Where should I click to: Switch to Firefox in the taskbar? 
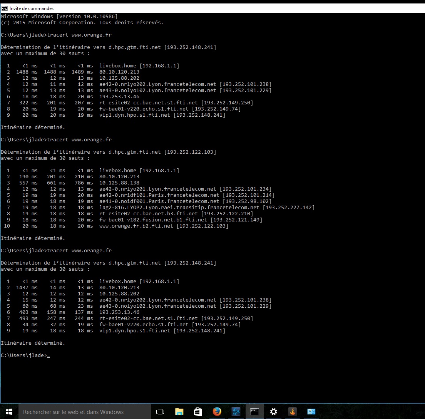(217, 412)
